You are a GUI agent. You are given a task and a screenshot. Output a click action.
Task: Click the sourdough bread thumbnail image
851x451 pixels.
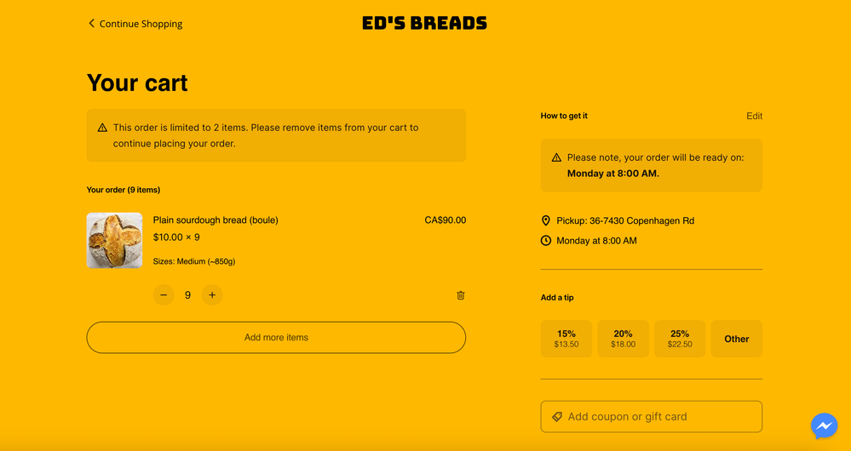pos(115,241)
